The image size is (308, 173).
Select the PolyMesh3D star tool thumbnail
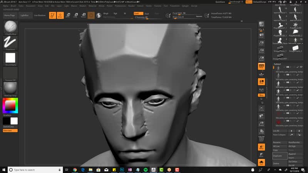295,26
